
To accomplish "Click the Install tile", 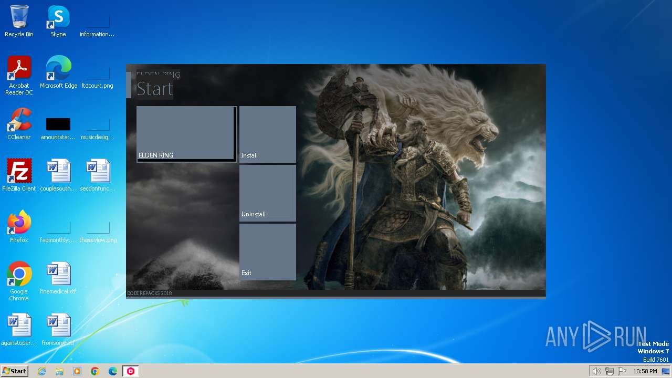I will point(268,134).
